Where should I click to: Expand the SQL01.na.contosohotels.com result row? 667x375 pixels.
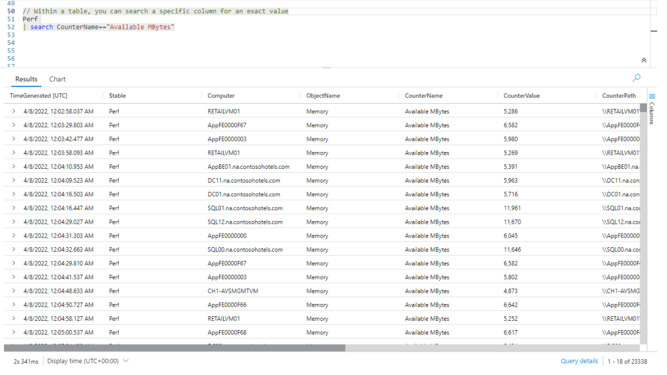click(13, 208)
